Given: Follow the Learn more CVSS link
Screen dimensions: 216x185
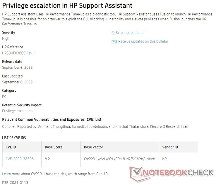Looking at the screenshot, I should click(11, 174).
